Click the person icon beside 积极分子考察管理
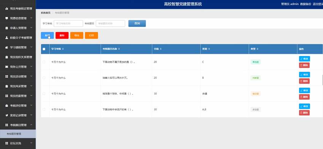Viewport: 323px width, 149px height. (6, 38)
